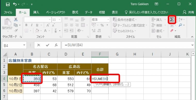Open 条件付き書式 conditional formatting
Screen dimensions: 196x100
coord(125,20)
